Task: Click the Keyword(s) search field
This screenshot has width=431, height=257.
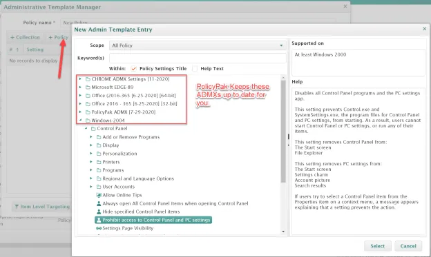Action: click(x=198, y=58)
